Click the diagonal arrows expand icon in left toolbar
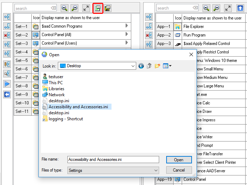The width and height of the screenshot is (247, 185). (x=86, y=8)
